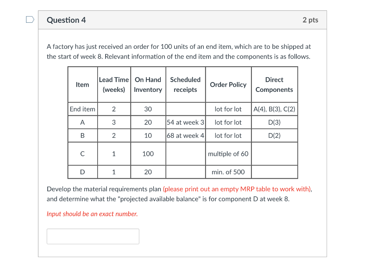
Task: Click the multiple of 60 cell
Action: 228,154
